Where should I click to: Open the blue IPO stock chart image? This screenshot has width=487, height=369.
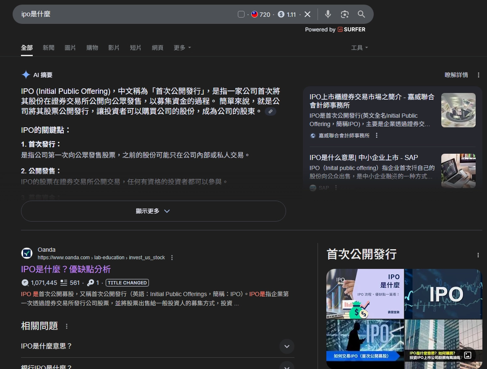(443, 294)
